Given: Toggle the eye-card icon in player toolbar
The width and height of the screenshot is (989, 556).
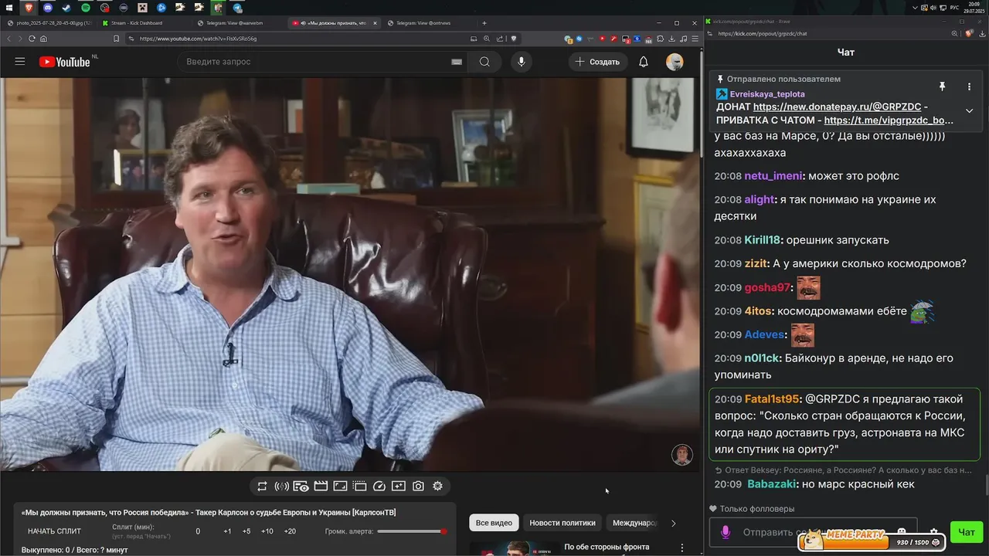Looking at the screenshot, I should point(301,486).
